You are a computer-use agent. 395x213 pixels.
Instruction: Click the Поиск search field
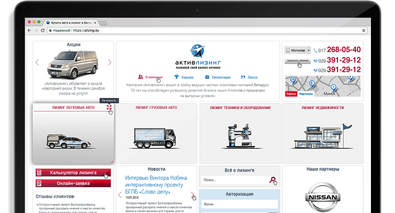[235, 180]
